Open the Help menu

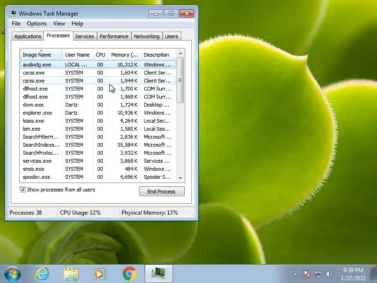pyautogui.click(x=77, y=24)
